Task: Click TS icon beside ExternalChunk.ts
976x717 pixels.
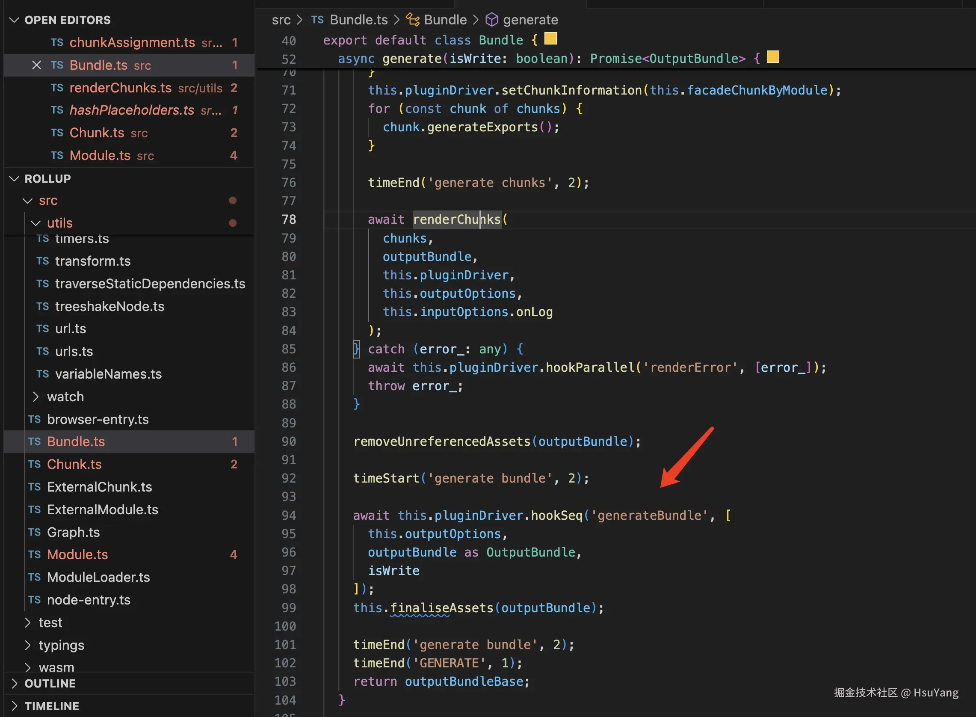Action: [35, 487]
